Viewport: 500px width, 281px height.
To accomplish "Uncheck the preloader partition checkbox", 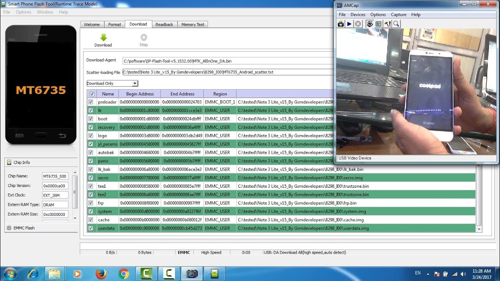I will coord(91,102).
